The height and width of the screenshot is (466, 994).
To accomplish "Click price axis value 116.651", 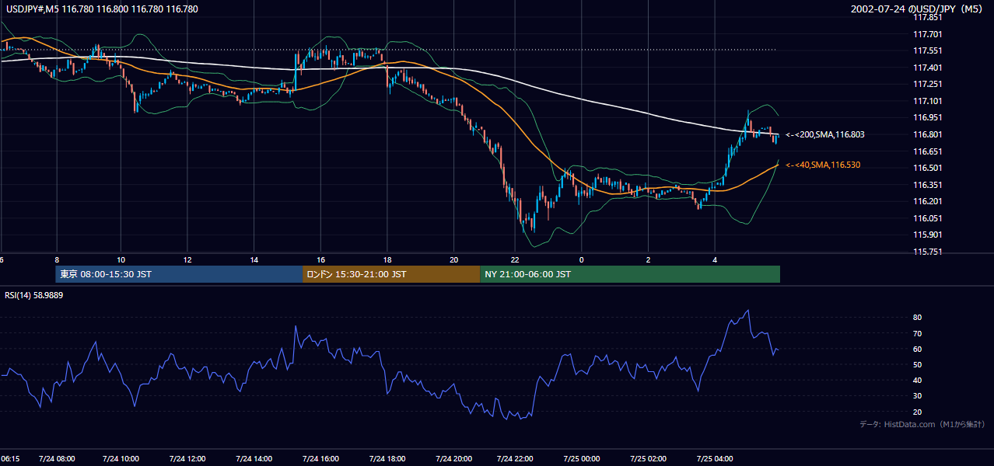I will point(929,151).
